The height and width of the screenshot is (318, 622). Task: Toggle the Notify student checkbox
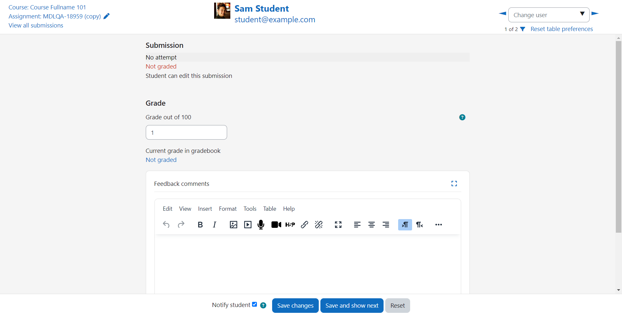(255, 304)
